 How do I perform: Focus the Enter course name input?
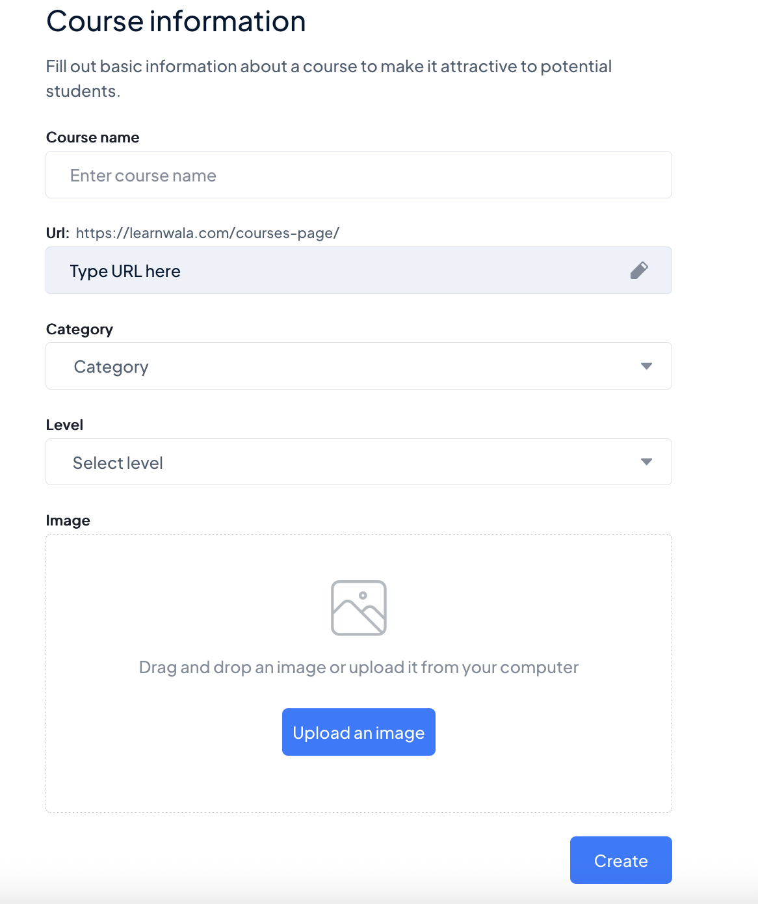pos(358,175)
